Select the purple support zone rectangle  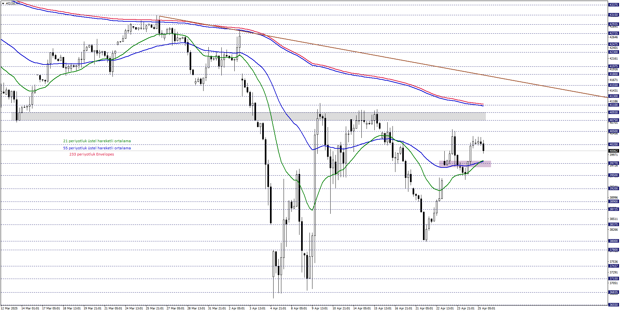465,164
